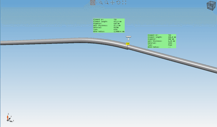Select the yellow node label 710
This screenshot has width=217, height=127.
point(128,44)
